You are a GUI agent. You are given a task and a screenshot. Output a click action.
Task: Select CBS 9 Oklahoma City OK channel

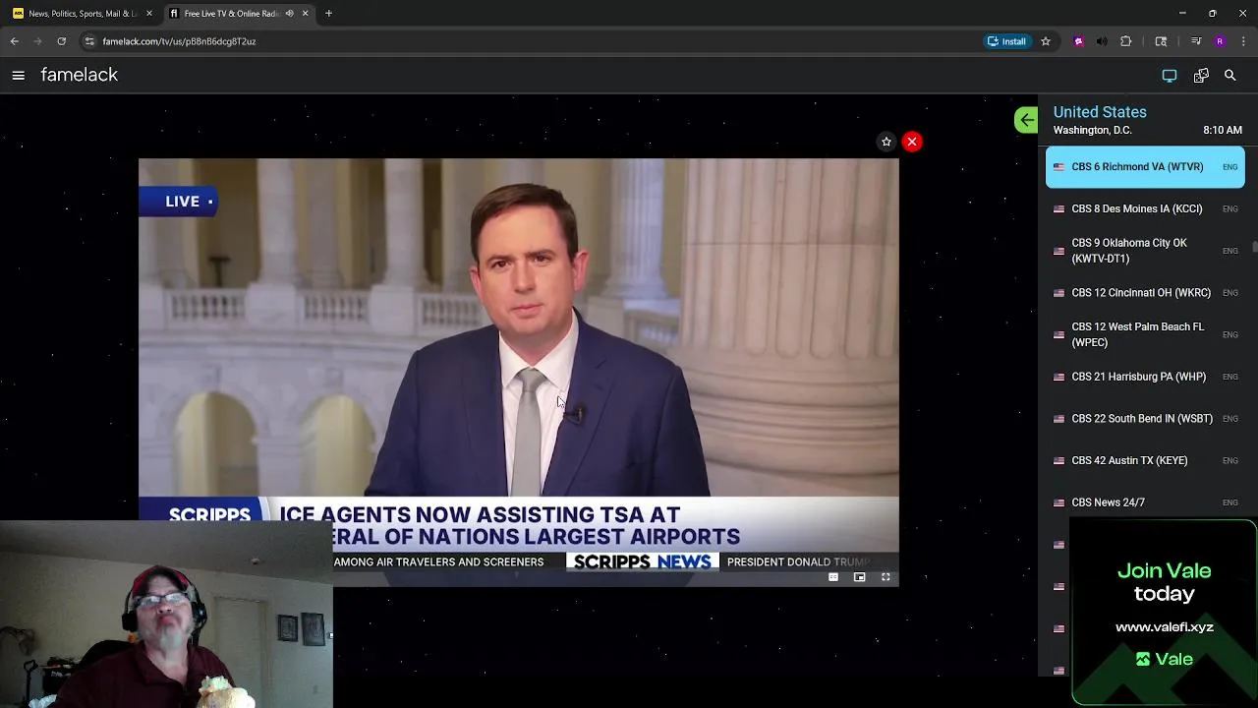pyautogui.click(x=1145, y=251)
